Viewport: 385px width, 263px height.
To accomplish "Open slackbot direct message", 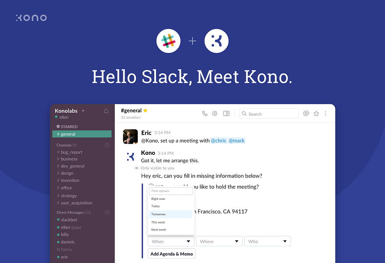I will pyautogui.click(x=67, y=220).
